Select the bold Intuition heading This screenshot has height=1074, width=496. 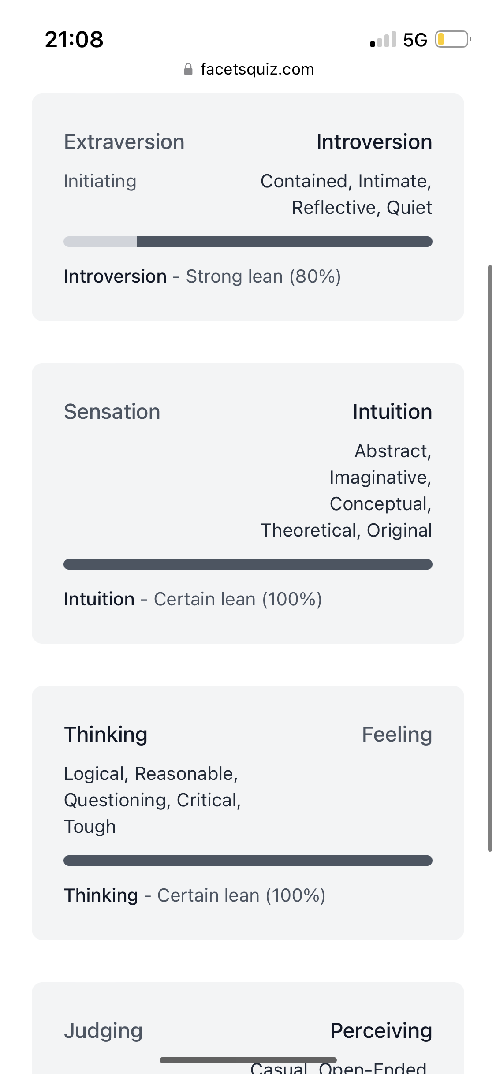tap(392, 412)
